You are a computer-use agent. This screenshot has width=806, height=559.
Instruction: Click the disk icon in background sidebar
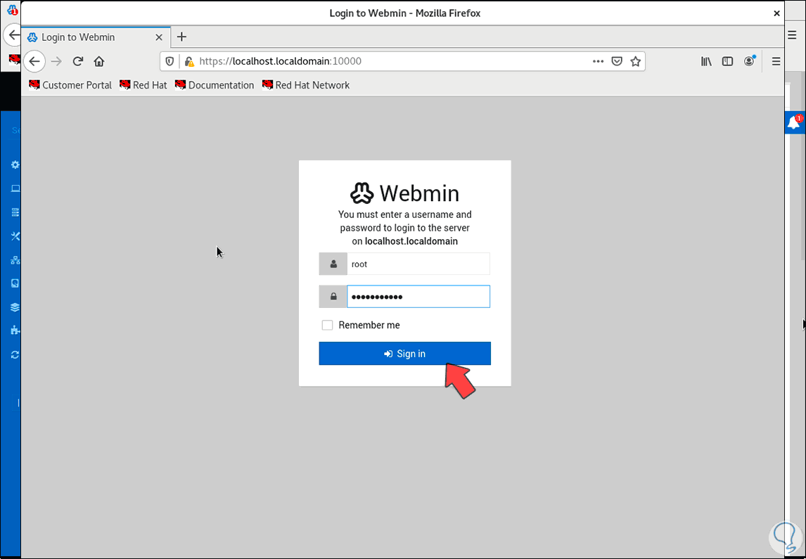[15, 283]
